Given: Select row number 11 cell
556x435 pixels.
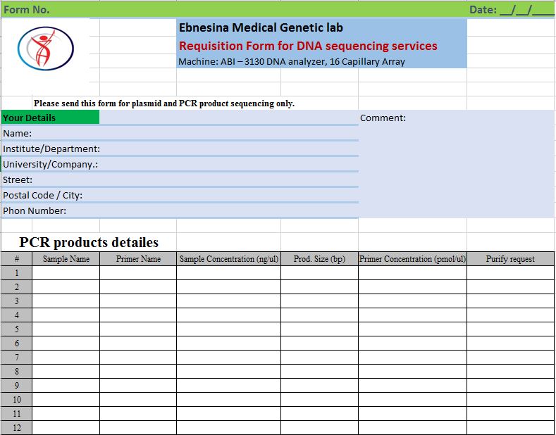Looking at the screenshot, I should (x=17, y=414).
